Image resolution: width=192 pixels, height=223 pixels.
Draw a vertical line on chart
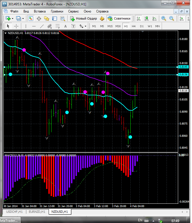coord(26,26)
